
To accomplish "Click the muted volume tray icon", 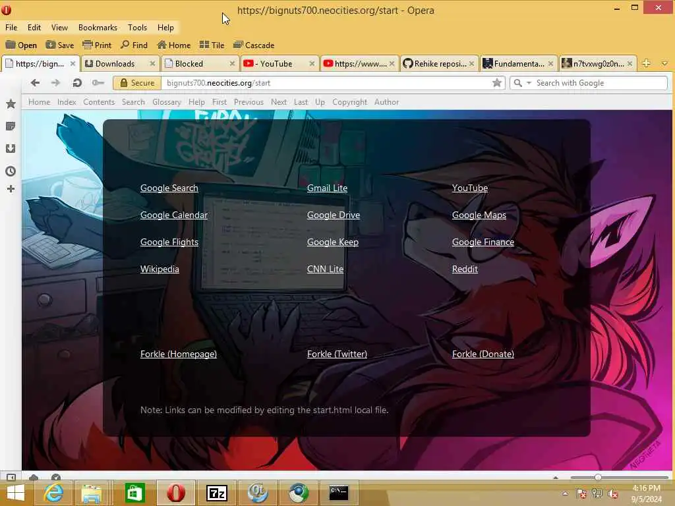I will click(612, 493).
